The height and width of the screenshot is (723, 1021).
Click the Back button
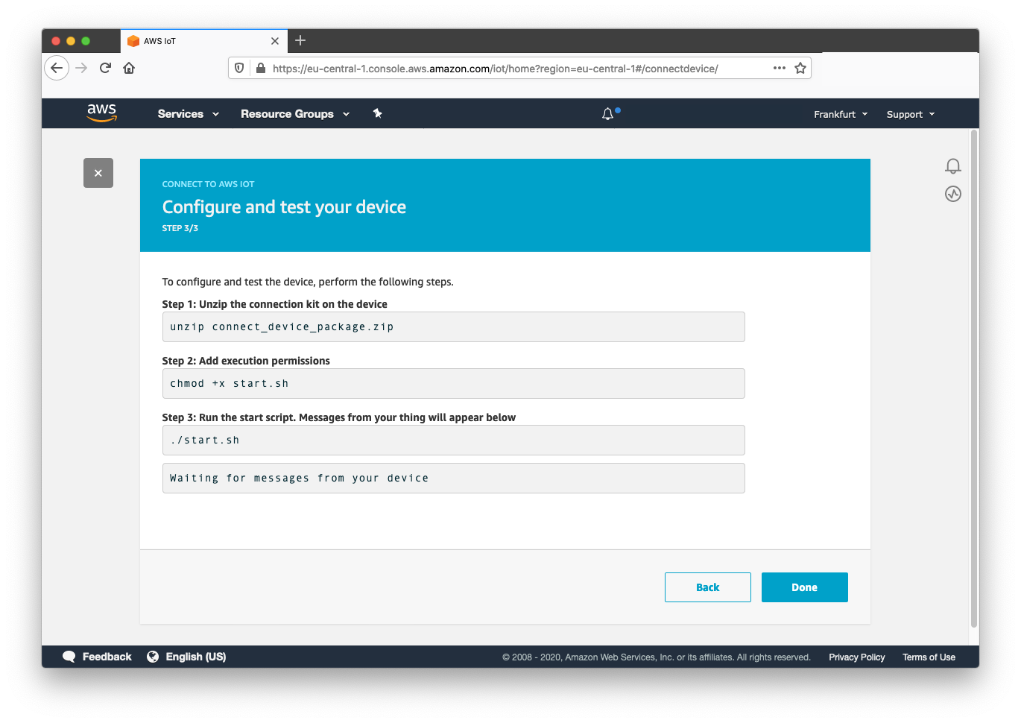pos(707,587)
